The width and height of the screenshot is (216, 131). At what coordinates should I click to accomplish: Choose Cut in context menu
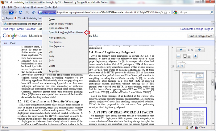(x=65, y=52)
